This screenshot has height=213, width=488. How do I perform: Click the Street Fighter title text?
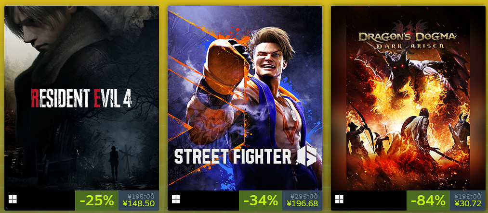(233, 156)
